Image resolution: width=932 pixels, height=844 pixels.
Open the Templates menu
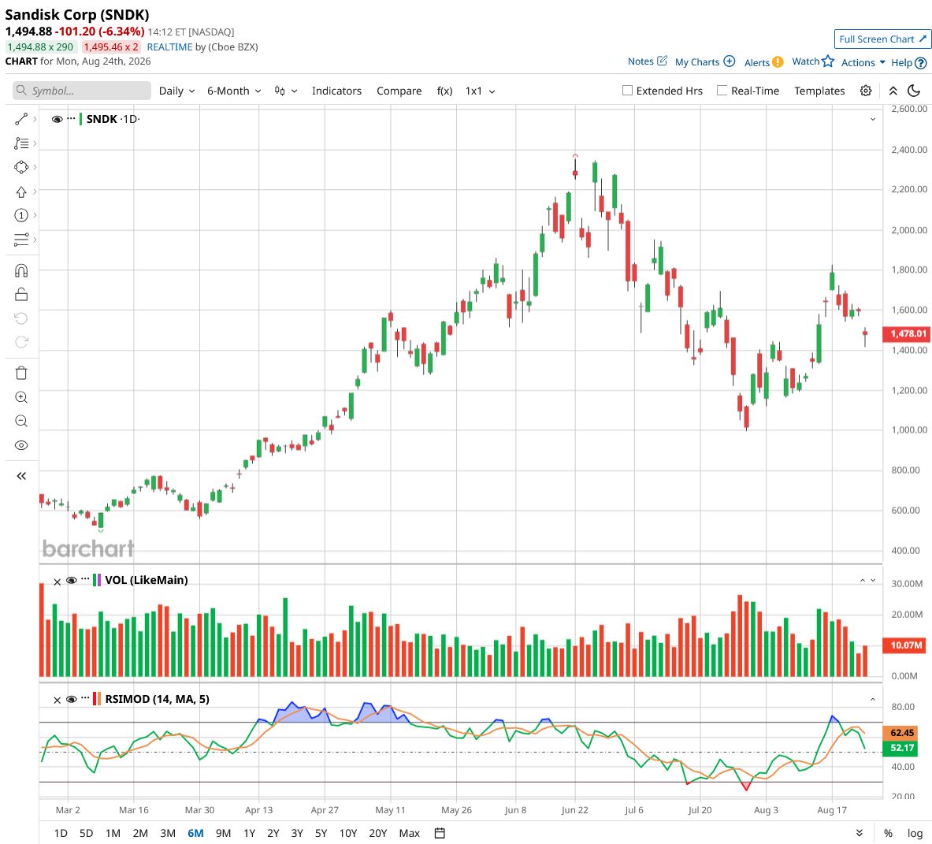tap(819, 91)
